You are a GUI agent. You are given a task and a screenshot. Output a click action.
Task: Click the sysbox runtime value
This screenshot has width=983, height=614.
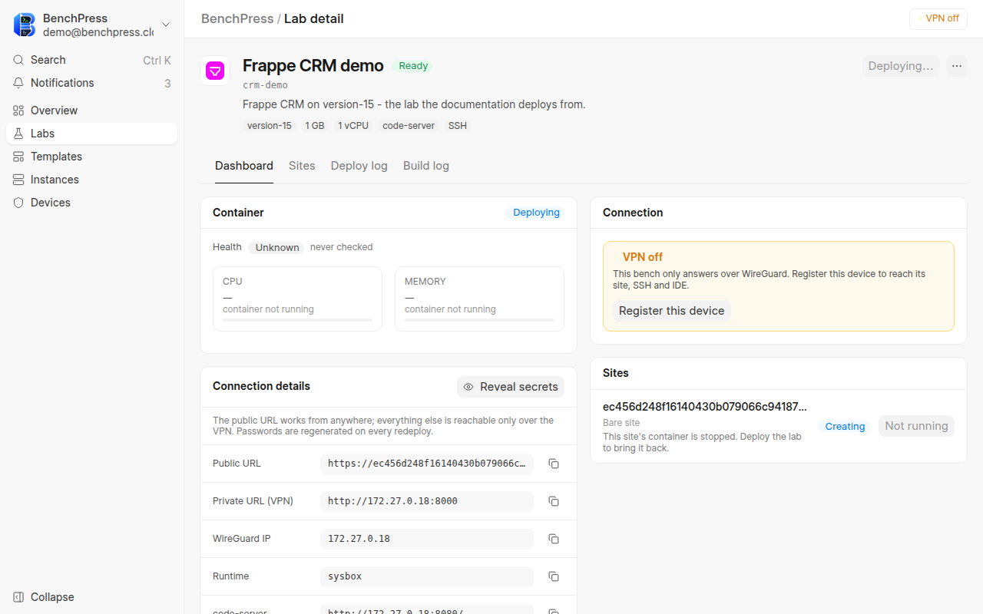(x=427, y=576)
